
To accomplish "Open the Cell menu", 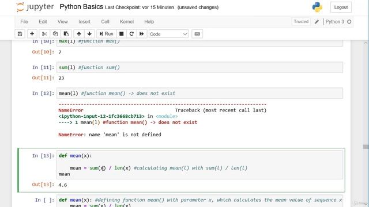I will [105, 22].
